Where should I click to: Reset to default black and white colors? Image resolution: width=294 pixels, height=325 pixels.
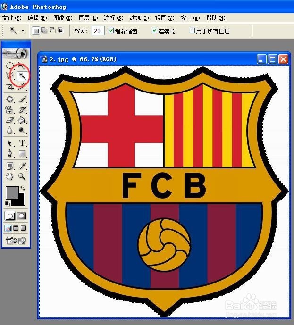pyautogui.click(x=8, y=204)
